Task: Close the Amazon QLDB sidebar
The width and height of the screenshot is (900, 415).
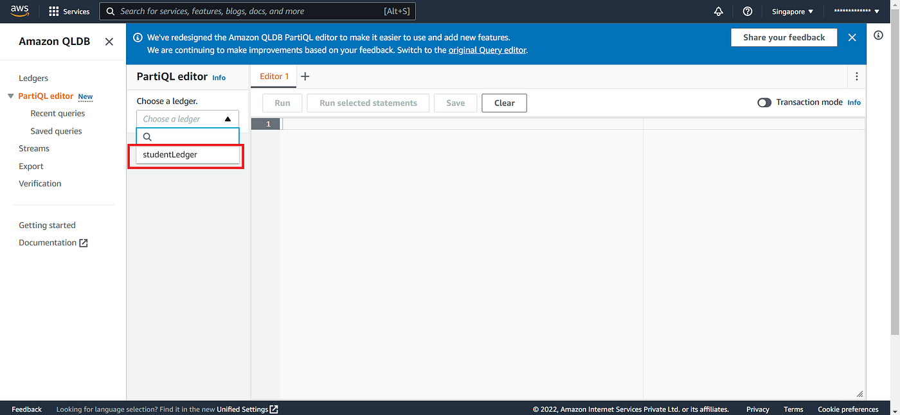Action: pos(109,41)
